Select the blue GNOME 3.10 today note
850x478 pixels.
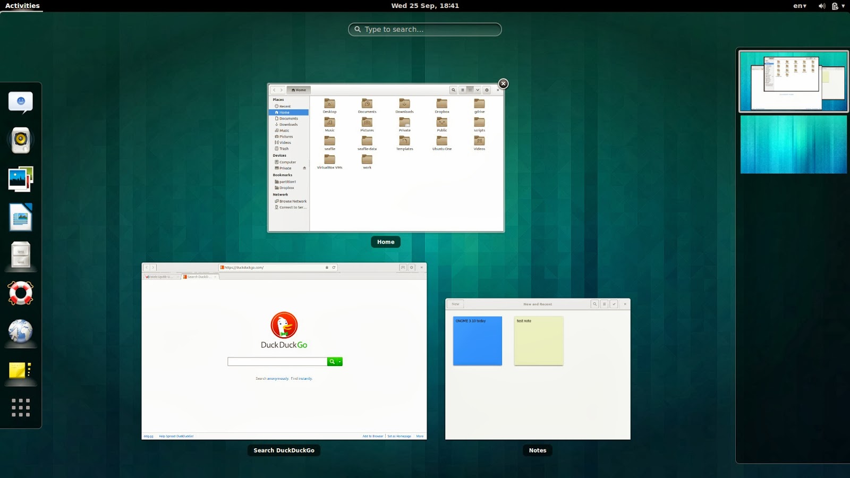pyautogui.click(x=477, y=340)
